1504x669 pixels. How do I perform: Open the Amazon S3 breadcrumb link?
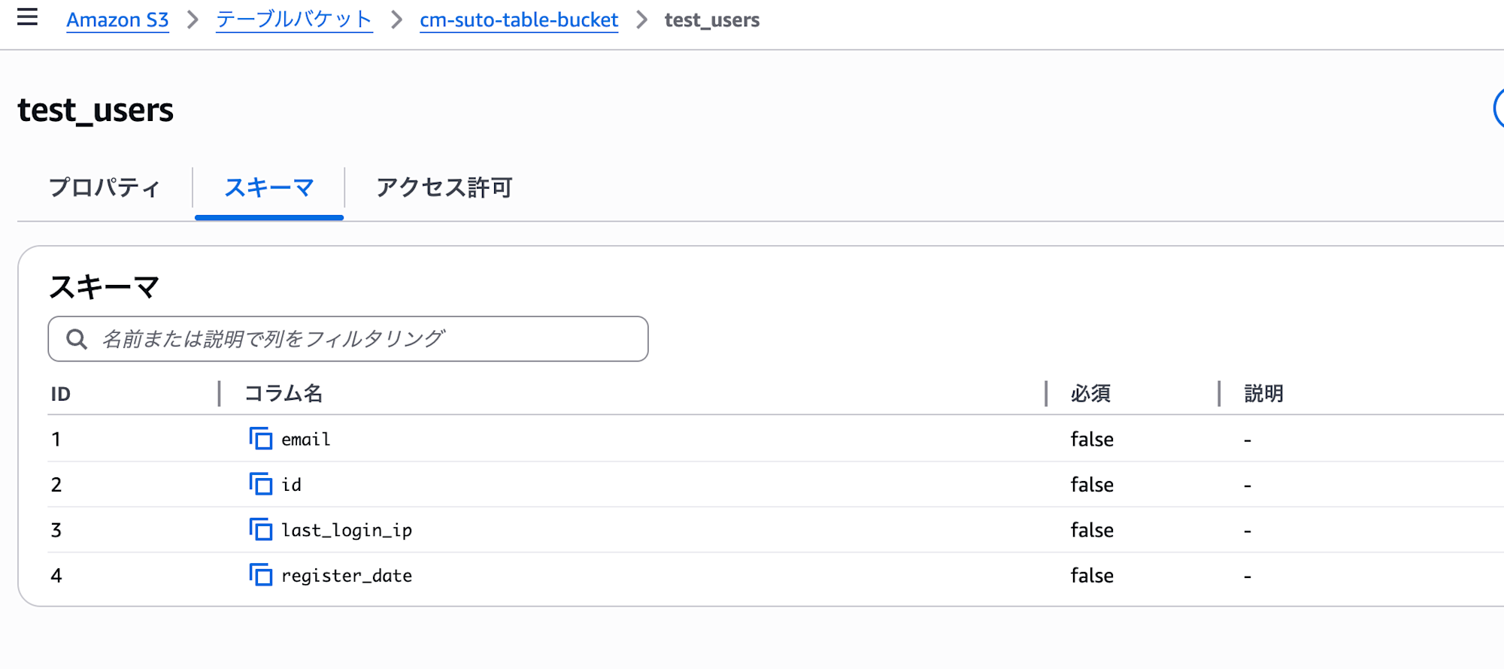click(x=117, y=20)
